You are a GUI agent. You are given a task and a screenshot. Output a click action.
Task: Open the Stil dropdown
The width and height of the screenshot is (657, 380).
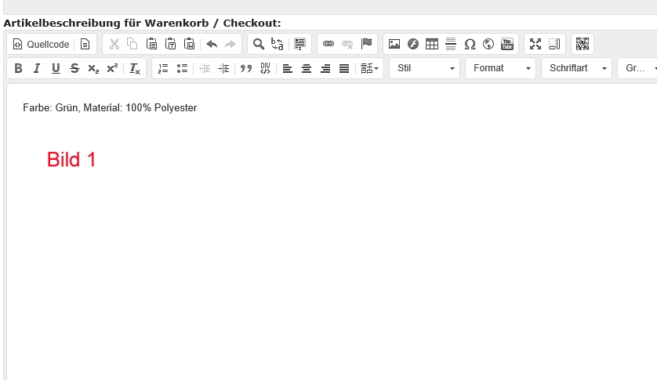[x=424, y=69]
